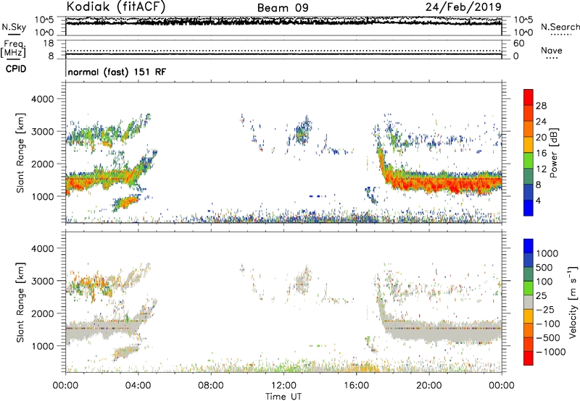
Task: Select the '12:00' time tick label
Action: [x=283, y=386]
